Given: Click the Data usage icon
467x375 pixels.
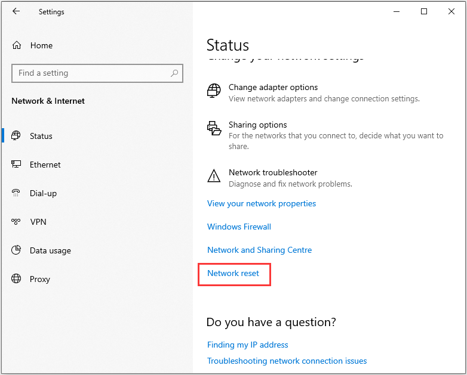Looking at the screenshot, I should [17, 250].
